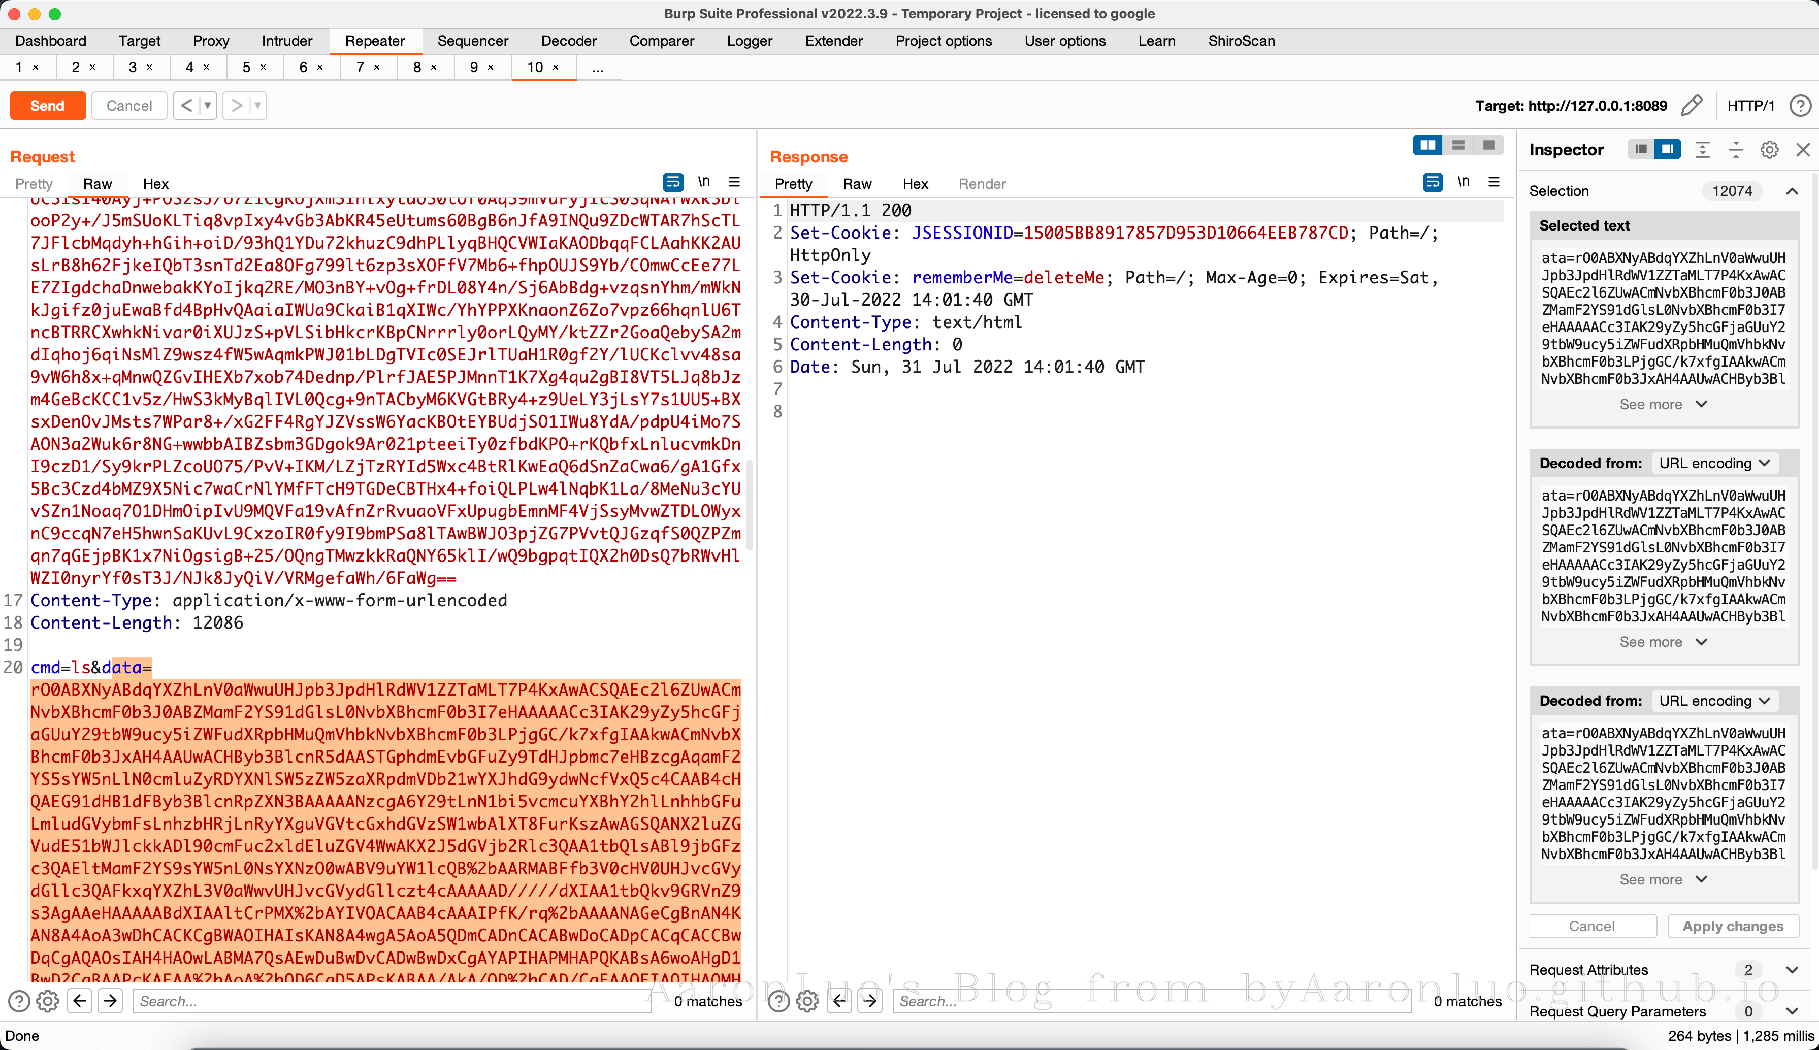Click Cancel next to Send
1819x1050 pixels.
click(129, 105)
